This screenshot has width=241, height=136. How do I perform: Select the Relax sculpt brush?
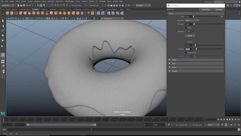pos(16,13)
